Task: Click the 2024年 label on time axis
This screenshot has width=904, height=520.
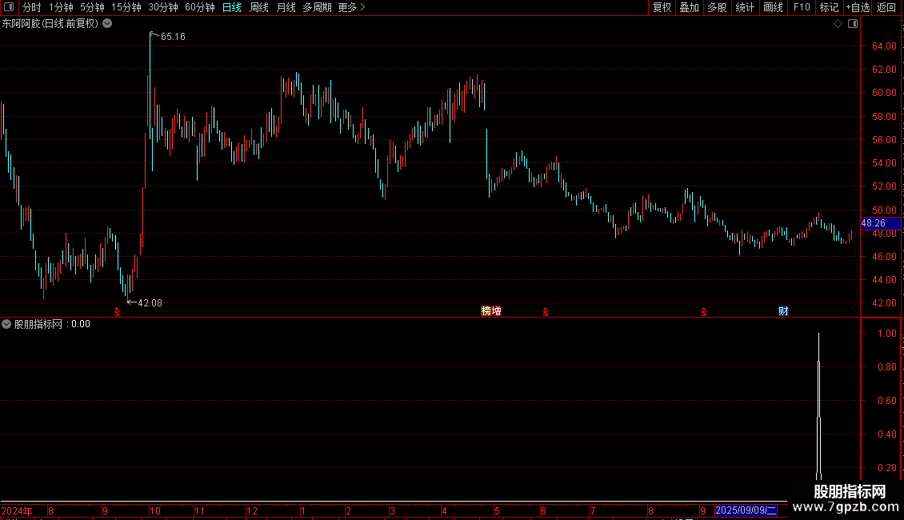Action: click(17, 510)
